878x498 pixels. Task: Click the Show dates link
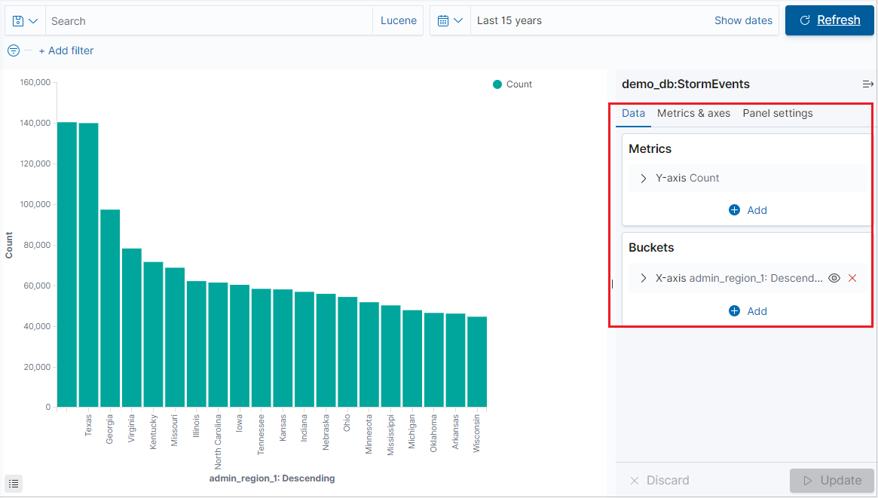point(743,20)
